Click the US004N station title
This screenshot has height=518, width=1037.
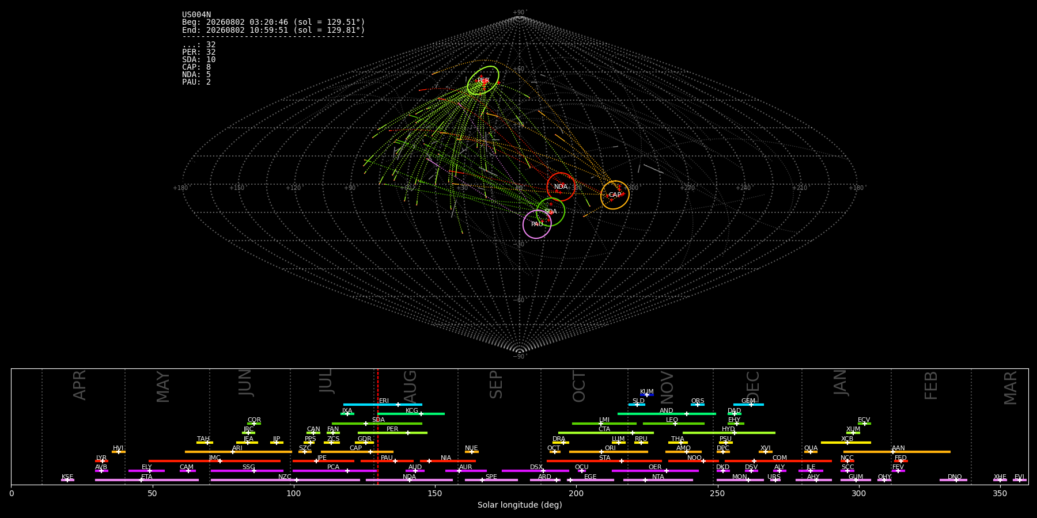point(196,15)
